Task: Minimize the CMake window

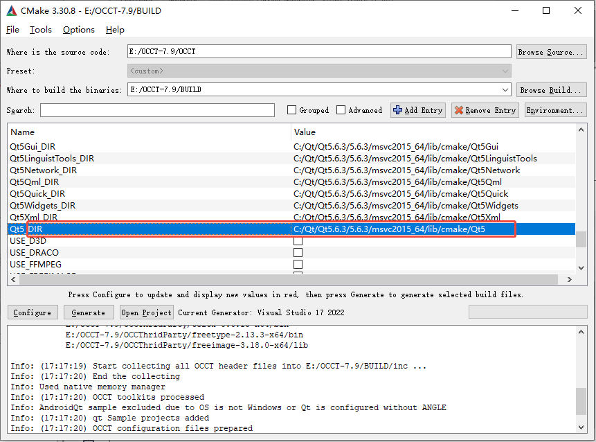Action: pyautogui.click(x=515, y=10)
